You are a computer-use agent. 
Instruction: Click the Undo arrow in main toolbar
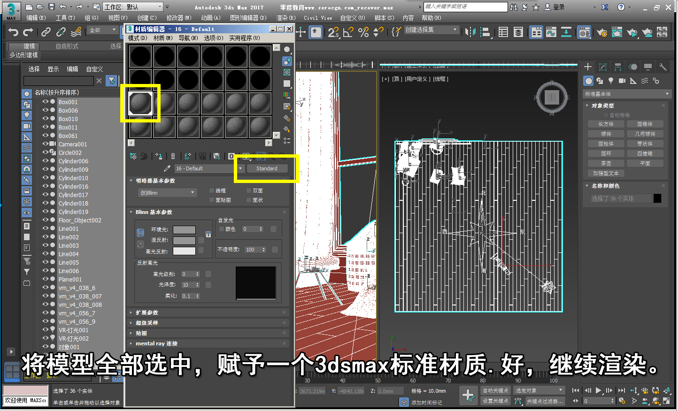(13, 32)
